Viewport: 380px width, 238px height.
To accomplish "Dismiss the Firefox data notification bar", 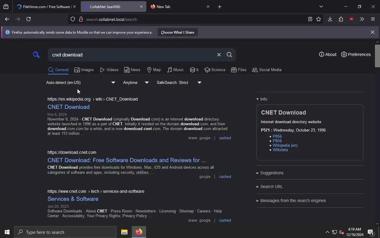I will coord(372,32).
